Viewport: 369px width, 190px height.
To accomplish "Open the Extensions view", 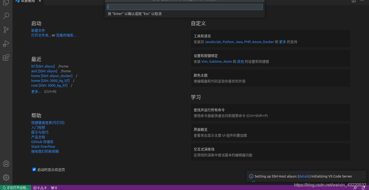I will [x=6, y=57].
